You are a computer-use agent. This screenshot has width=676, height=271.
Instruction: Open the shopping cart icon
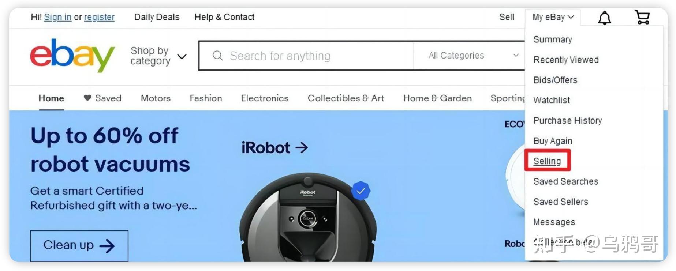(642, 17)
